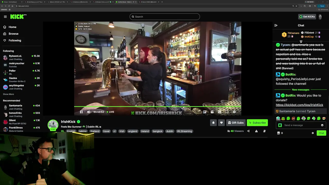Switch to the Stream - Kick Dashboard browser tab

(12, 2)
